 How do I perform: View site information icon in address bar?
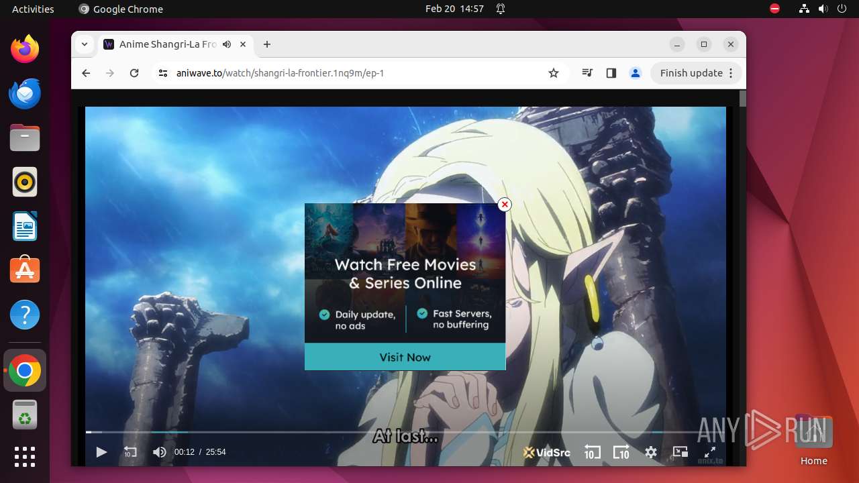tap(162, 73)
